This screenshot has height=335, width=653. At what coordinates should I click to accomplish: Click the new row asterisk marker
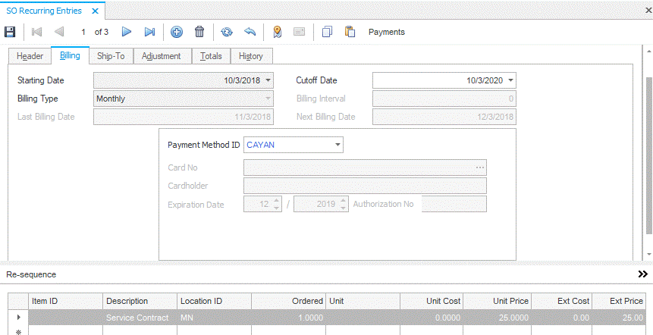pos(18,331)
